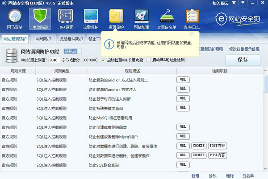Screen dimensions: 268x179
Task: Switch to 网站漏洞防护 tab
Action: [15, 39]
